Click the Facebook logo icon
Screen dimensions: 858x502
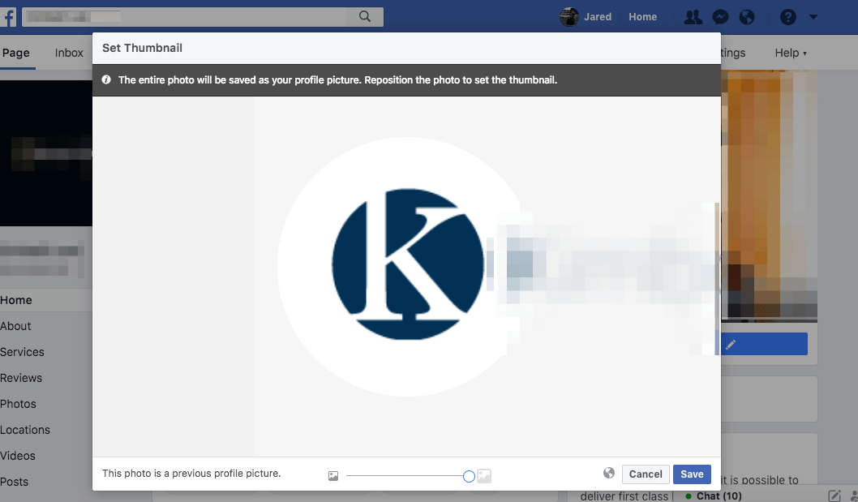click(x=8, y=17)
